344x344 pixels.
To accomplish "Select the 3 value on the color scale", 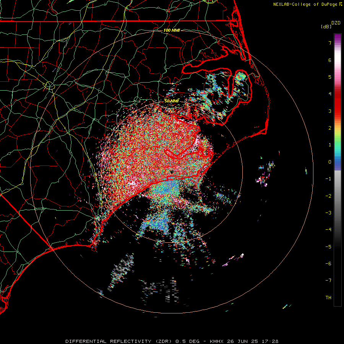I will (330, 111).
